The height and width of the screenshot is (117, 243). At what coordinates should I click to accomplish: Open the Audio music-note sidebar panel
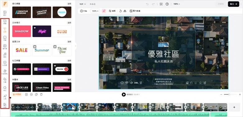point(5,55)
